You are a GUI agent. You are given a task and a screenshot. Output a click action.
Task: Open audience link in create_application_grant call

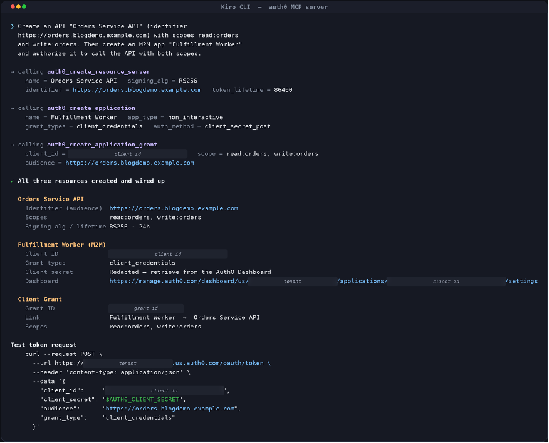(x=130, y=163)
